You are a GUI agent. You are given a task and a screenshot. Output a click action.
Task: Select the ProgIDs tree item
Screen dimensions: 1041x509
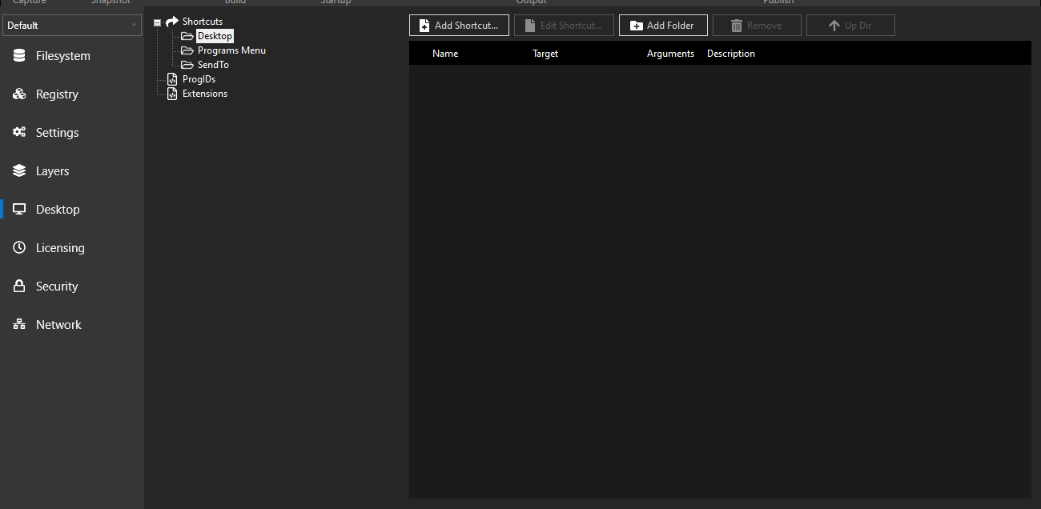[199, 78]
